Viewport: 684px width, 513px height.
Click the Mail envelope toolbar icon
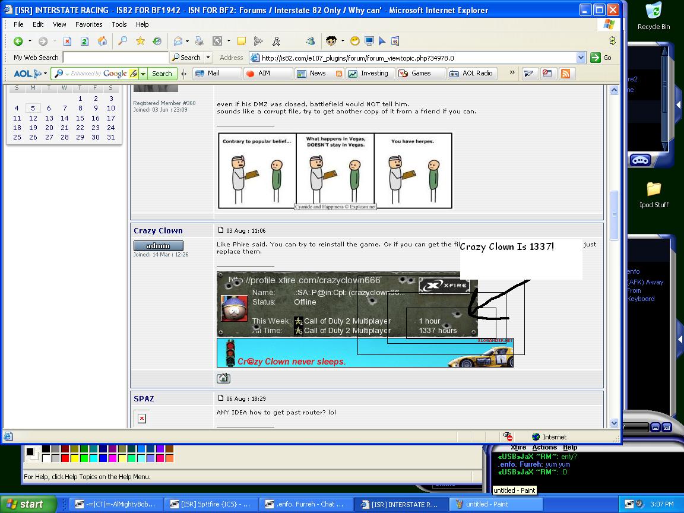tap(178, 41)
